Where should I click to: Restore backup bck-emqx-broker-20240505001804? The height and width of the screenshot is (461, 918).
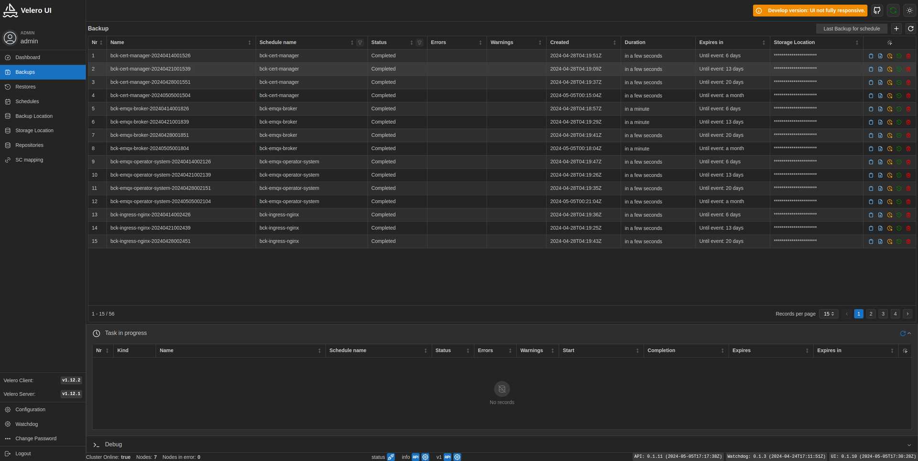click(x=899, y=149)
